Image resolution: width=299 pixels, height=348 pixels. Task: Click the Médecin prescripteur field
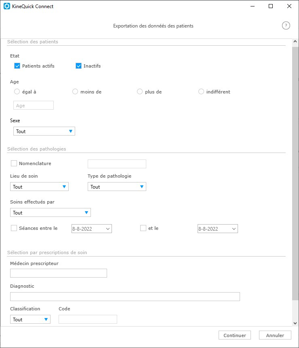[59, 273]
